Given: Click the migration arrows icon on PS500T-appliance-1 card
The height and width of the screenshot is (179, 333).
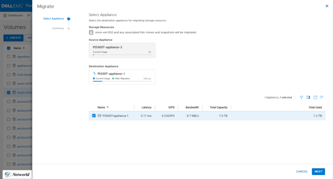Looking at the screenshot, I should [x=94, y=73].
